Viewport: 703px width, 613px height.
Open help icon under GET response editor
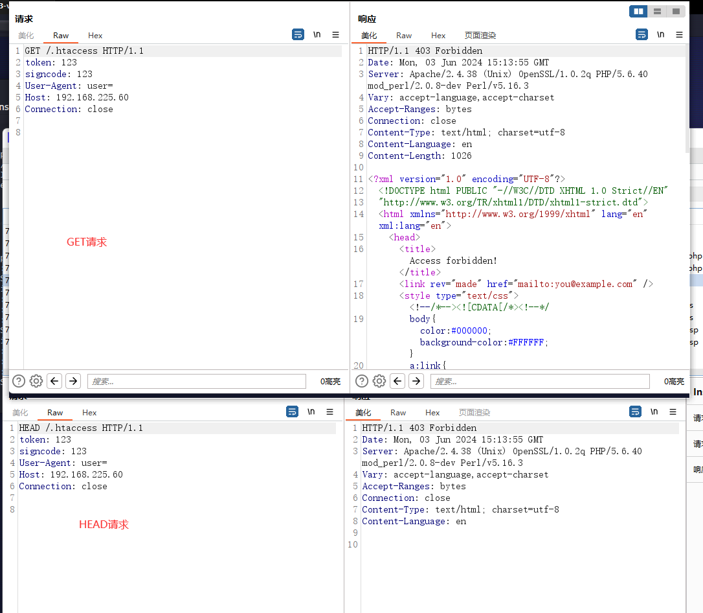(361, 381)
